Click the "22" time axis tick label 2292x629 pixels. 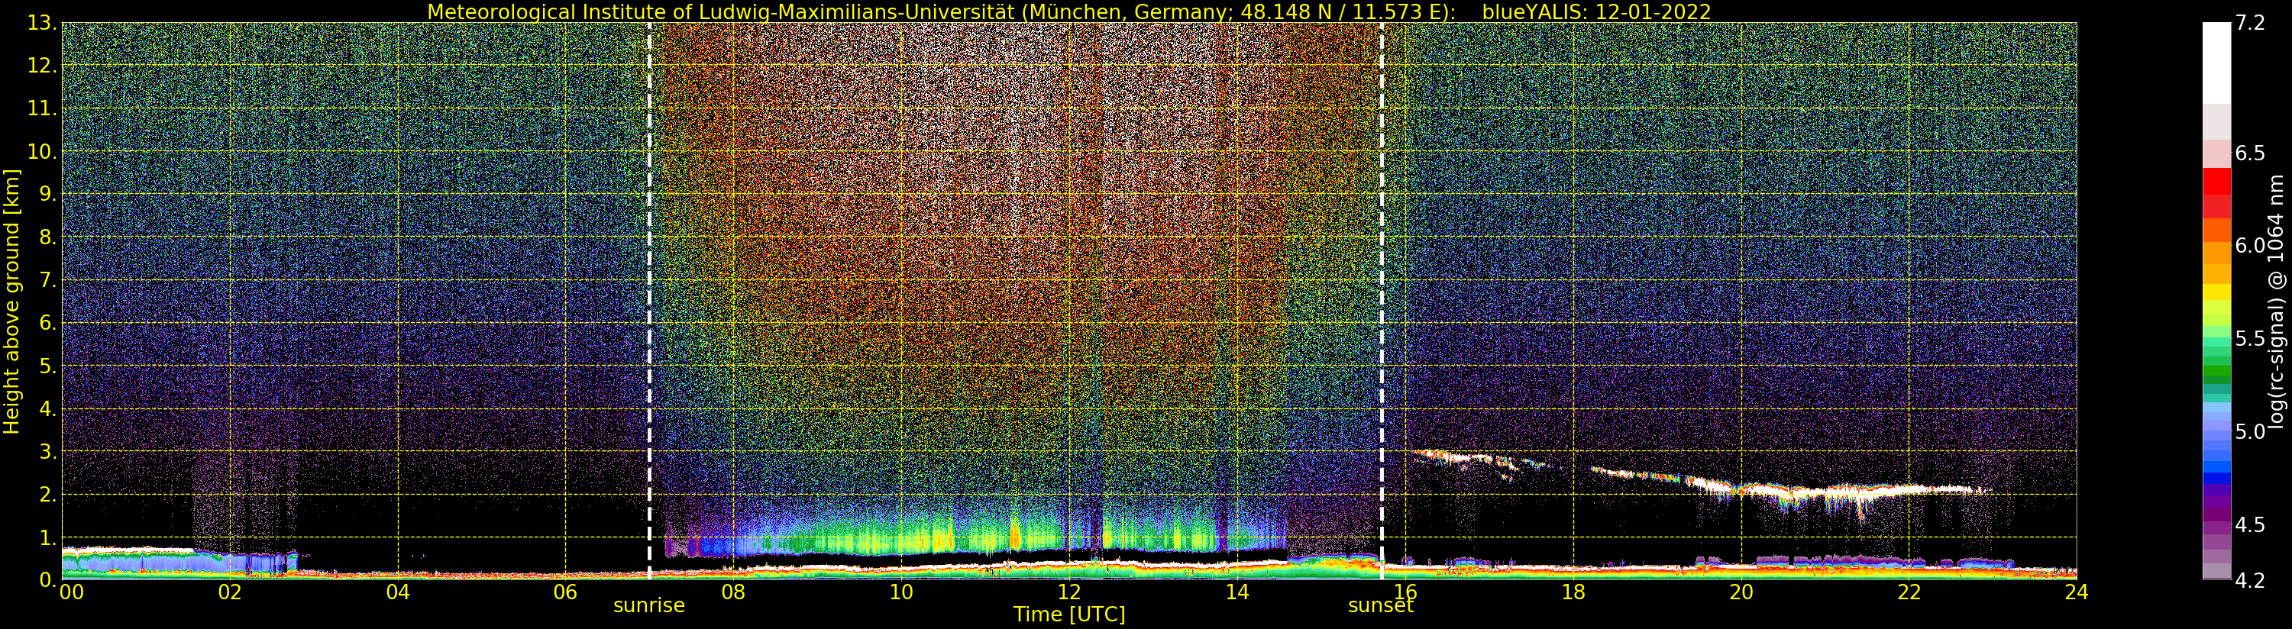point(1909,592)
